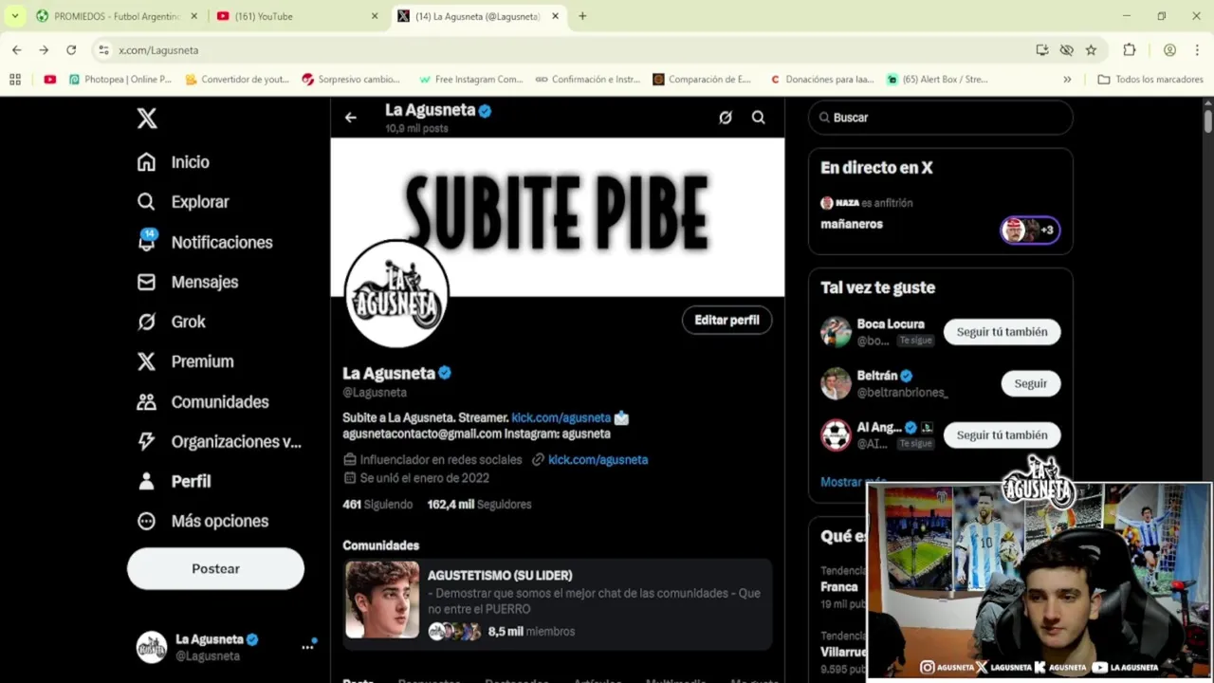Image resolution: width=1214 pixels, height=683 pixels.
Task: Click Seguir for Beltrán
Action: click(1031, 383)
